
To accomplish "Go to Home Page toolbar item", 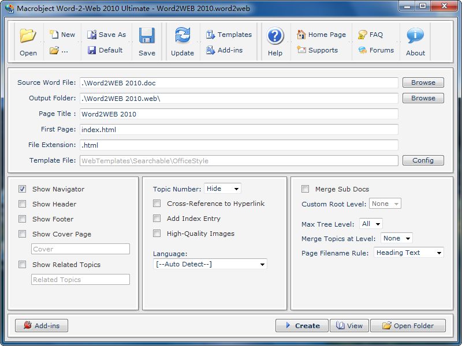I will 321,35.
